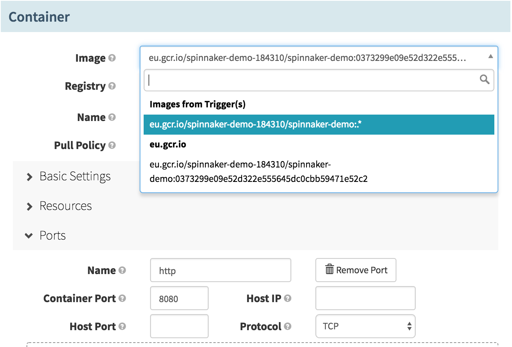Select image ending in 59471e52c2

tap(319, 171)
